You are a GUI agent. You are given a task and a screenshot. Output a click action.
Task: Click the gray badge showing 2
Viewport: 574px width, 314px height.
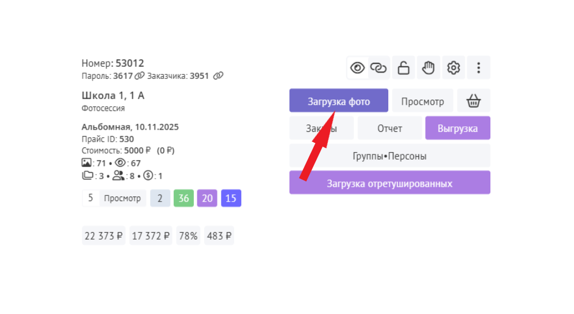160,198
